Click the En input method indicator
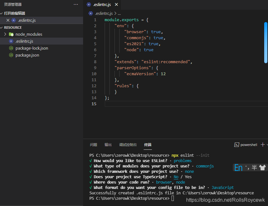Viewport: 268px width, 206px height. (238, 168)
